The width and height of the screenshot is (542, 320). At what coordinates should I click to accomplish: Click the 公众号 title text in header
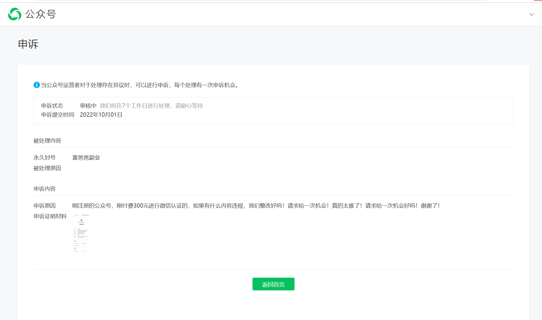40,14
